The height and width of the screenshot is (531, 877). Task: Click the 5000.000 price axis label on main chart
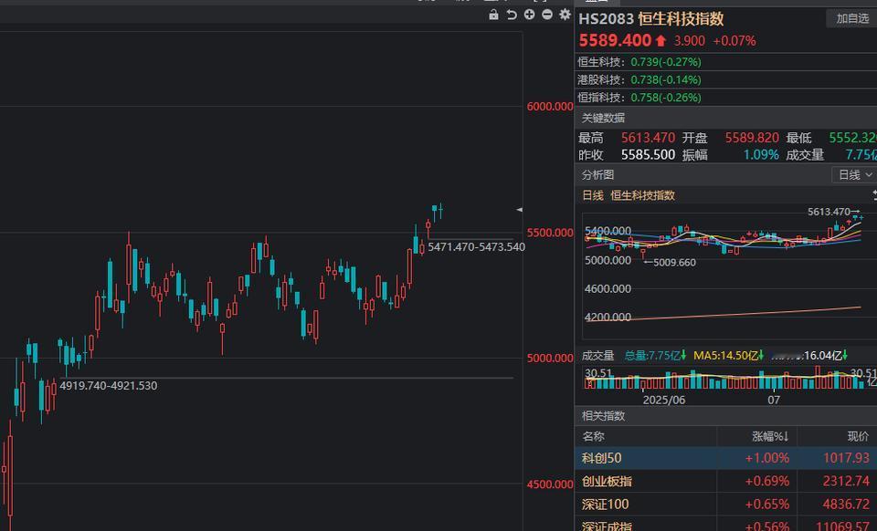550,358
